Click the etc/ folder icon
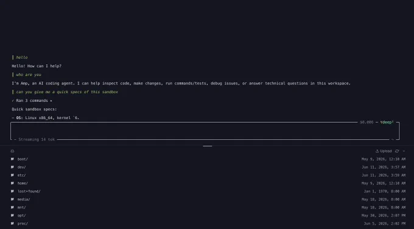Screen dimensions: 414x229 (12, 175)
